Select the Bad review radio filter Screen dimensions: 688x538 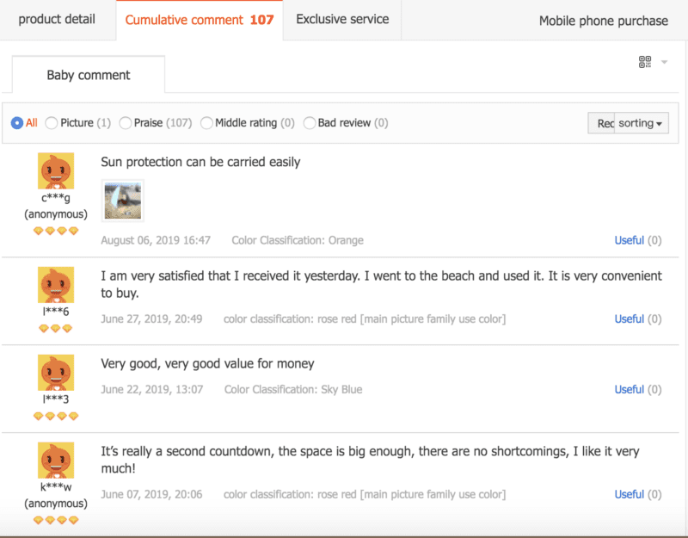pos(310,123)
